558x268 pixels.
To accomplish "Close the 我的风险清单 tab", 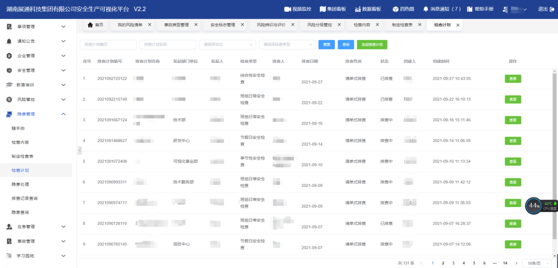I will pos(150,25).
